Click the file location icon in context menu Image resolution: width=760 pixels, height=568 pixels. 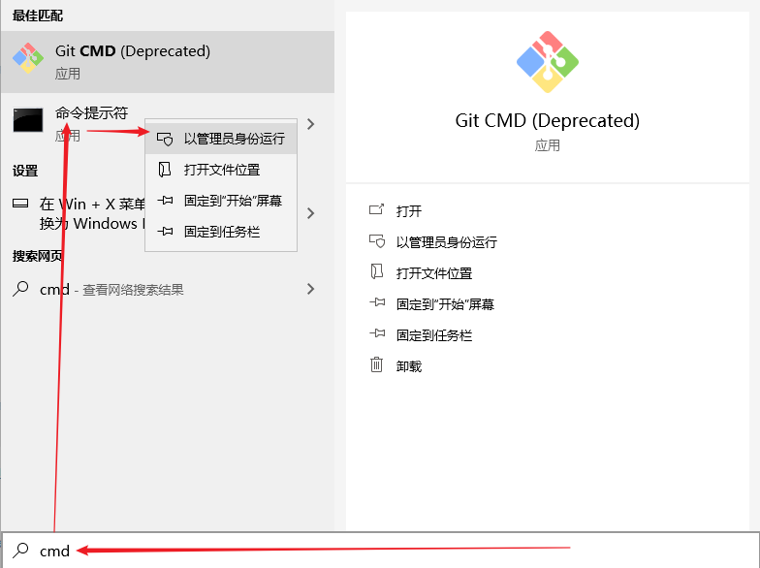tap(165, 170)
